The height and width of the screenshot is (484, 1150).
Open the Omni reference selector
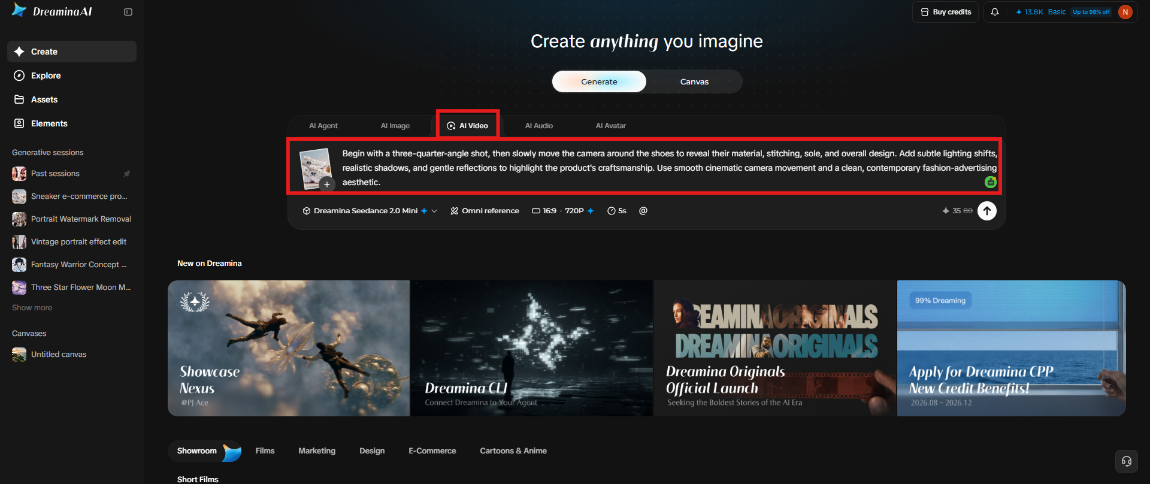coord(485,211)
